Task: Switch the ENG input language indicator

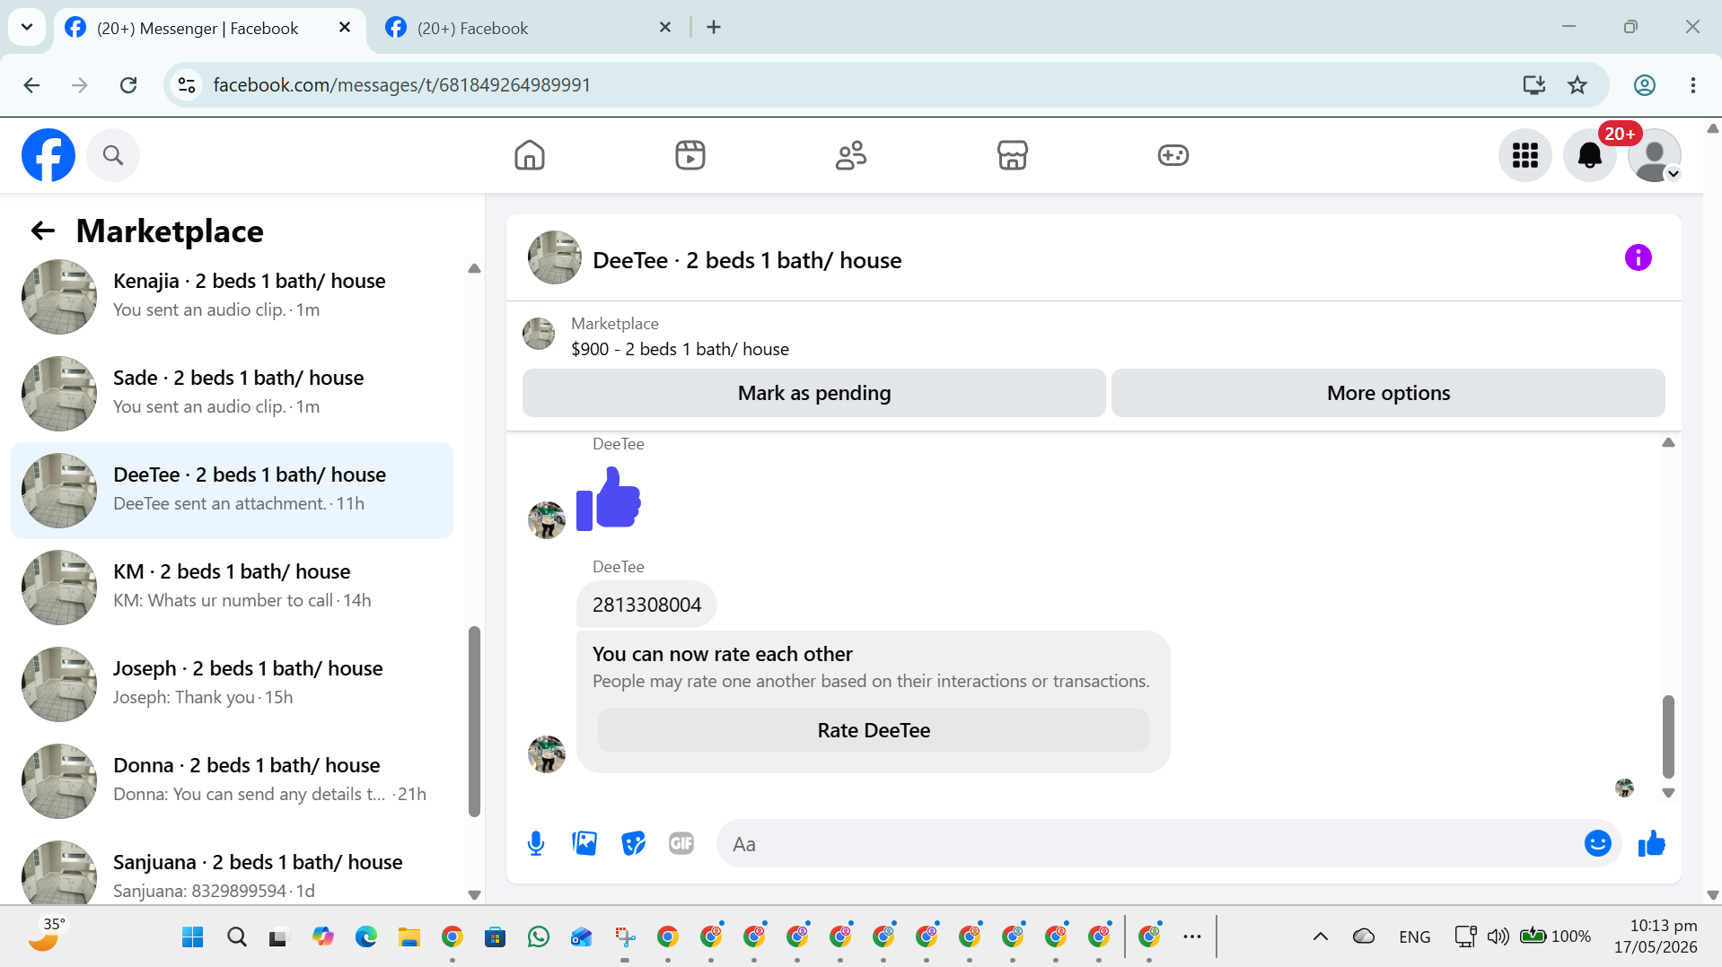Action: pyautogui.click(x=1415, y=937)
